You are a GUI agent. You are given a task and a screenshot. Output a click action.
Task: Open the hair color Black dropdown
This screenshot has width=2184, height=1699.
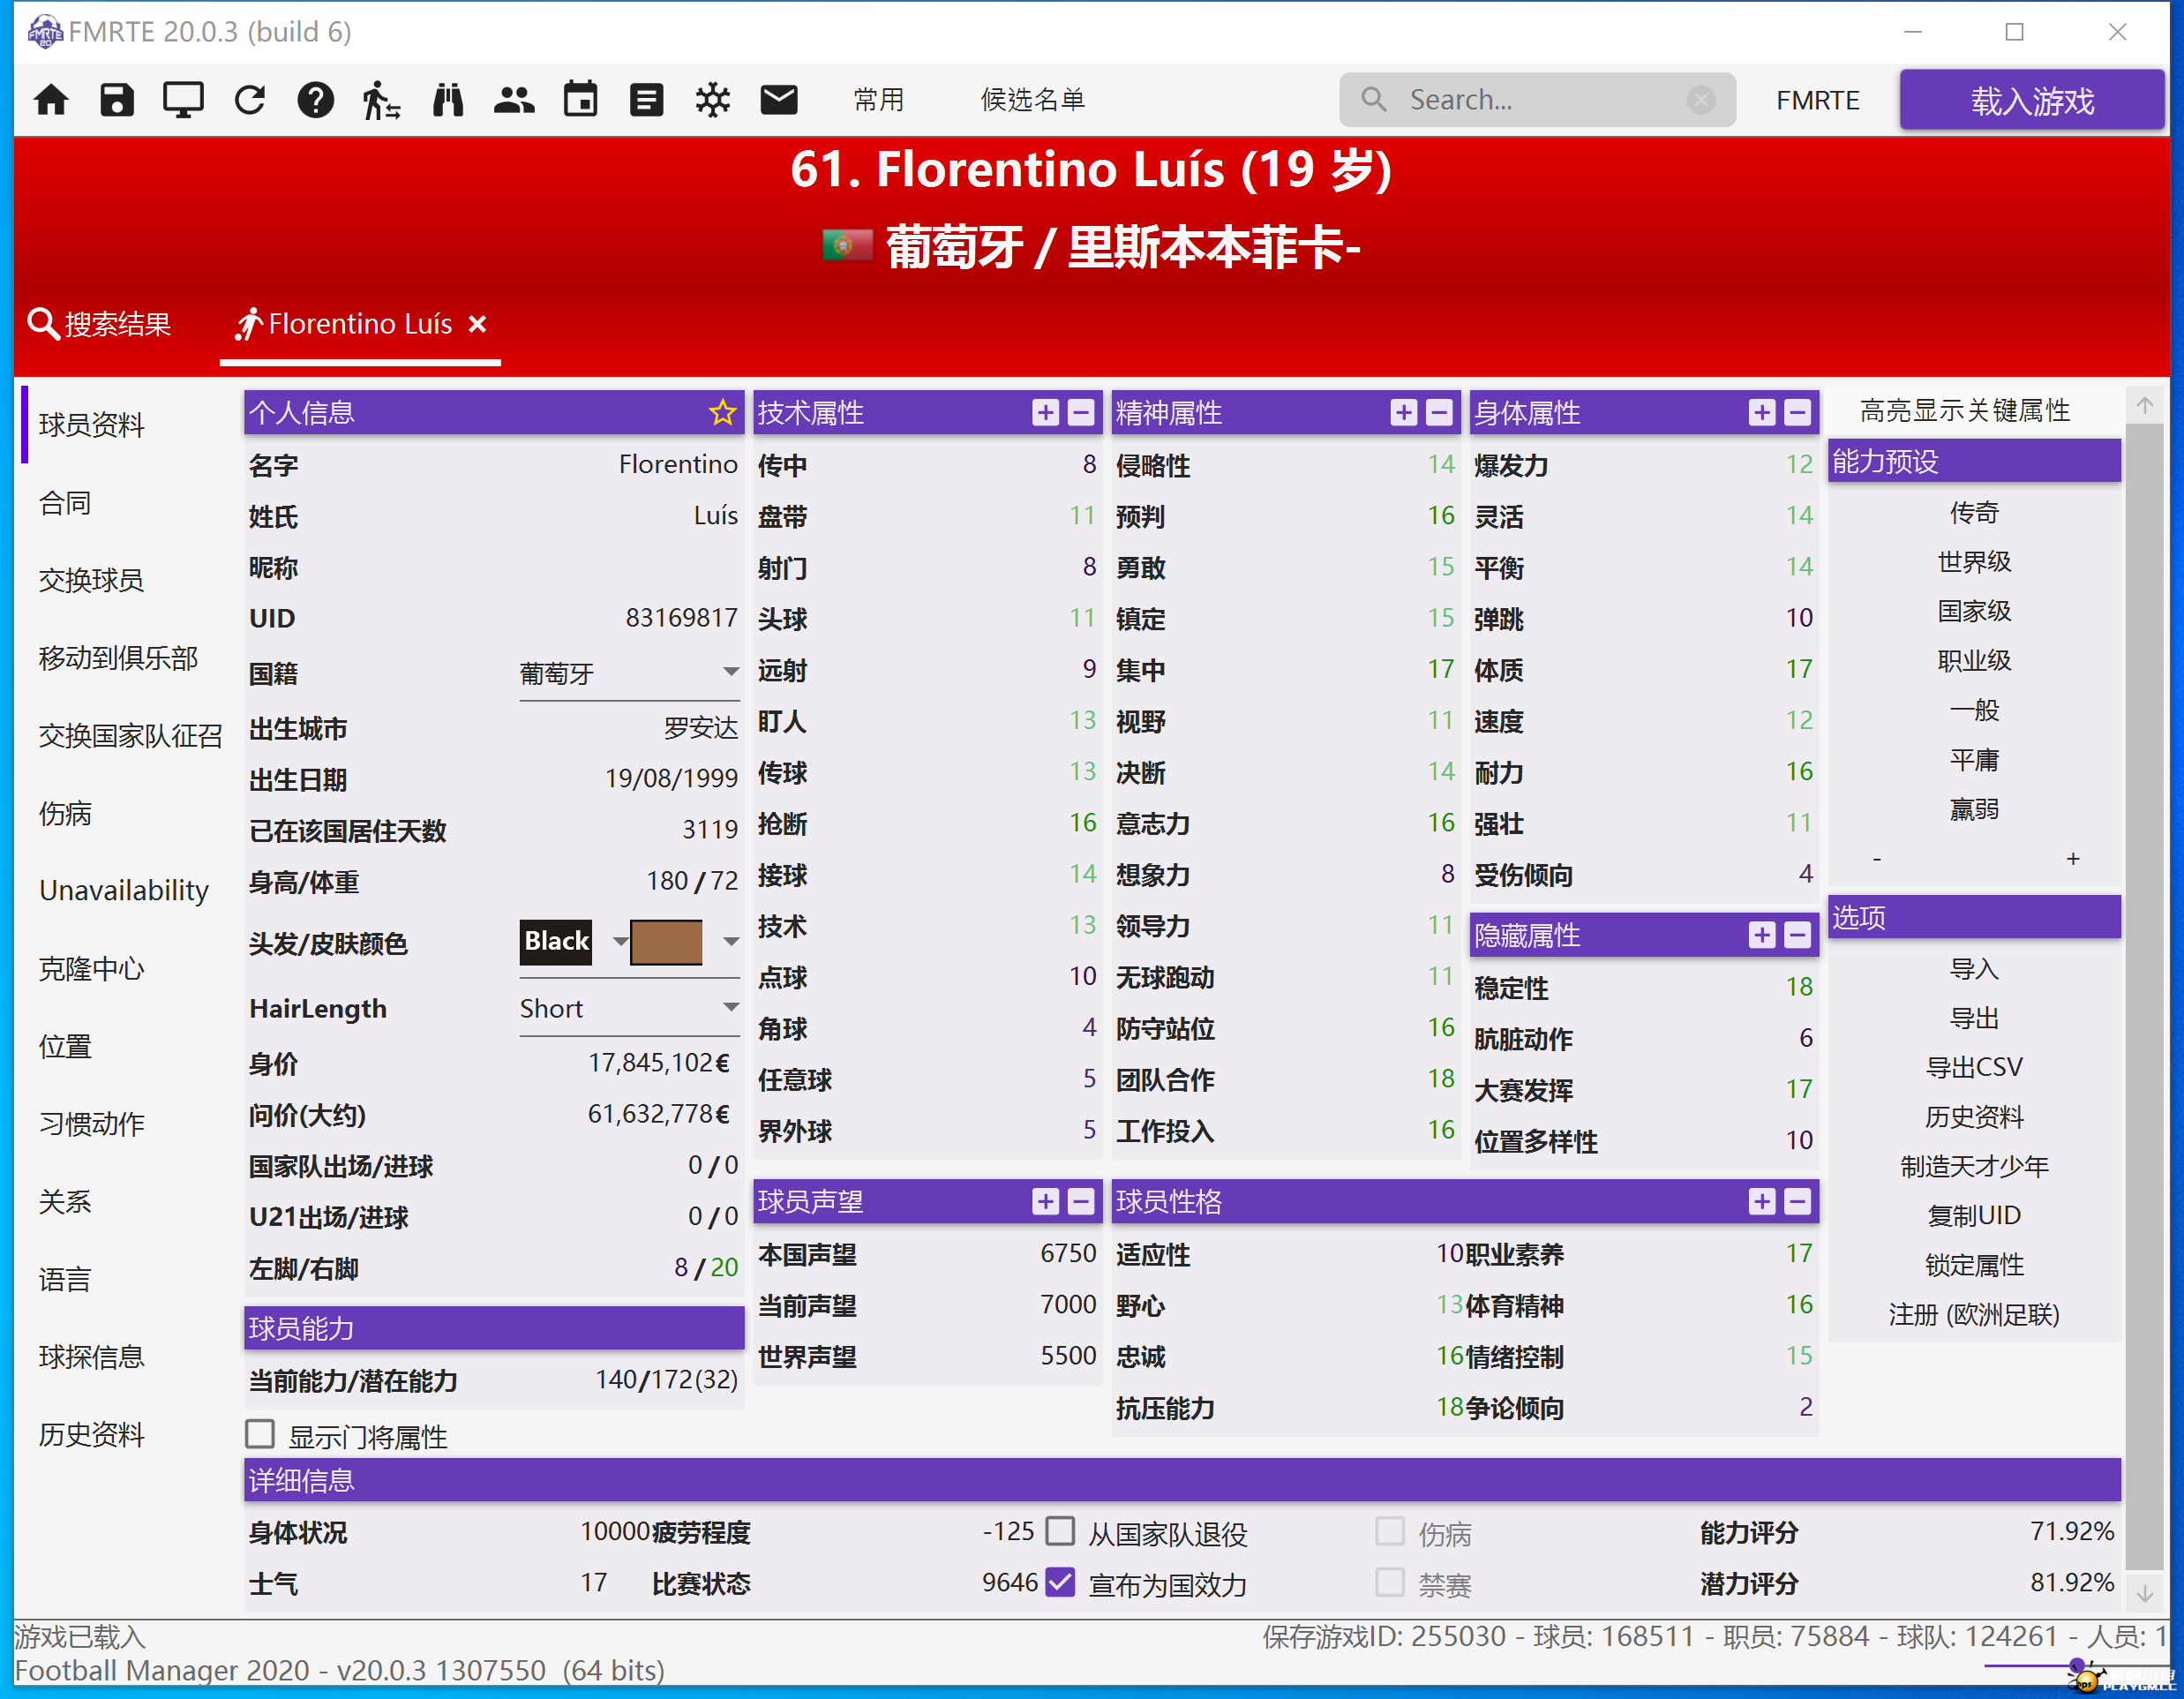click(620, 941)
